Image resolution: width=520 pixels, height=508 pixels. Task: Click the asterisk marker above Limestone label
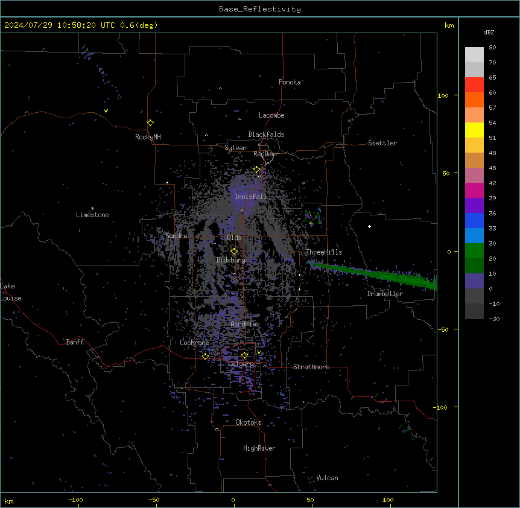92,209
